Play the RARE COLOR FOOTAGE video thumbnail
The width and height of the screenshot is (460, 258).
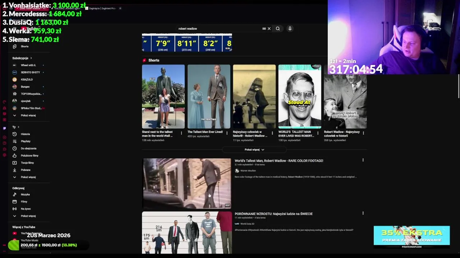tap(187, 183)
